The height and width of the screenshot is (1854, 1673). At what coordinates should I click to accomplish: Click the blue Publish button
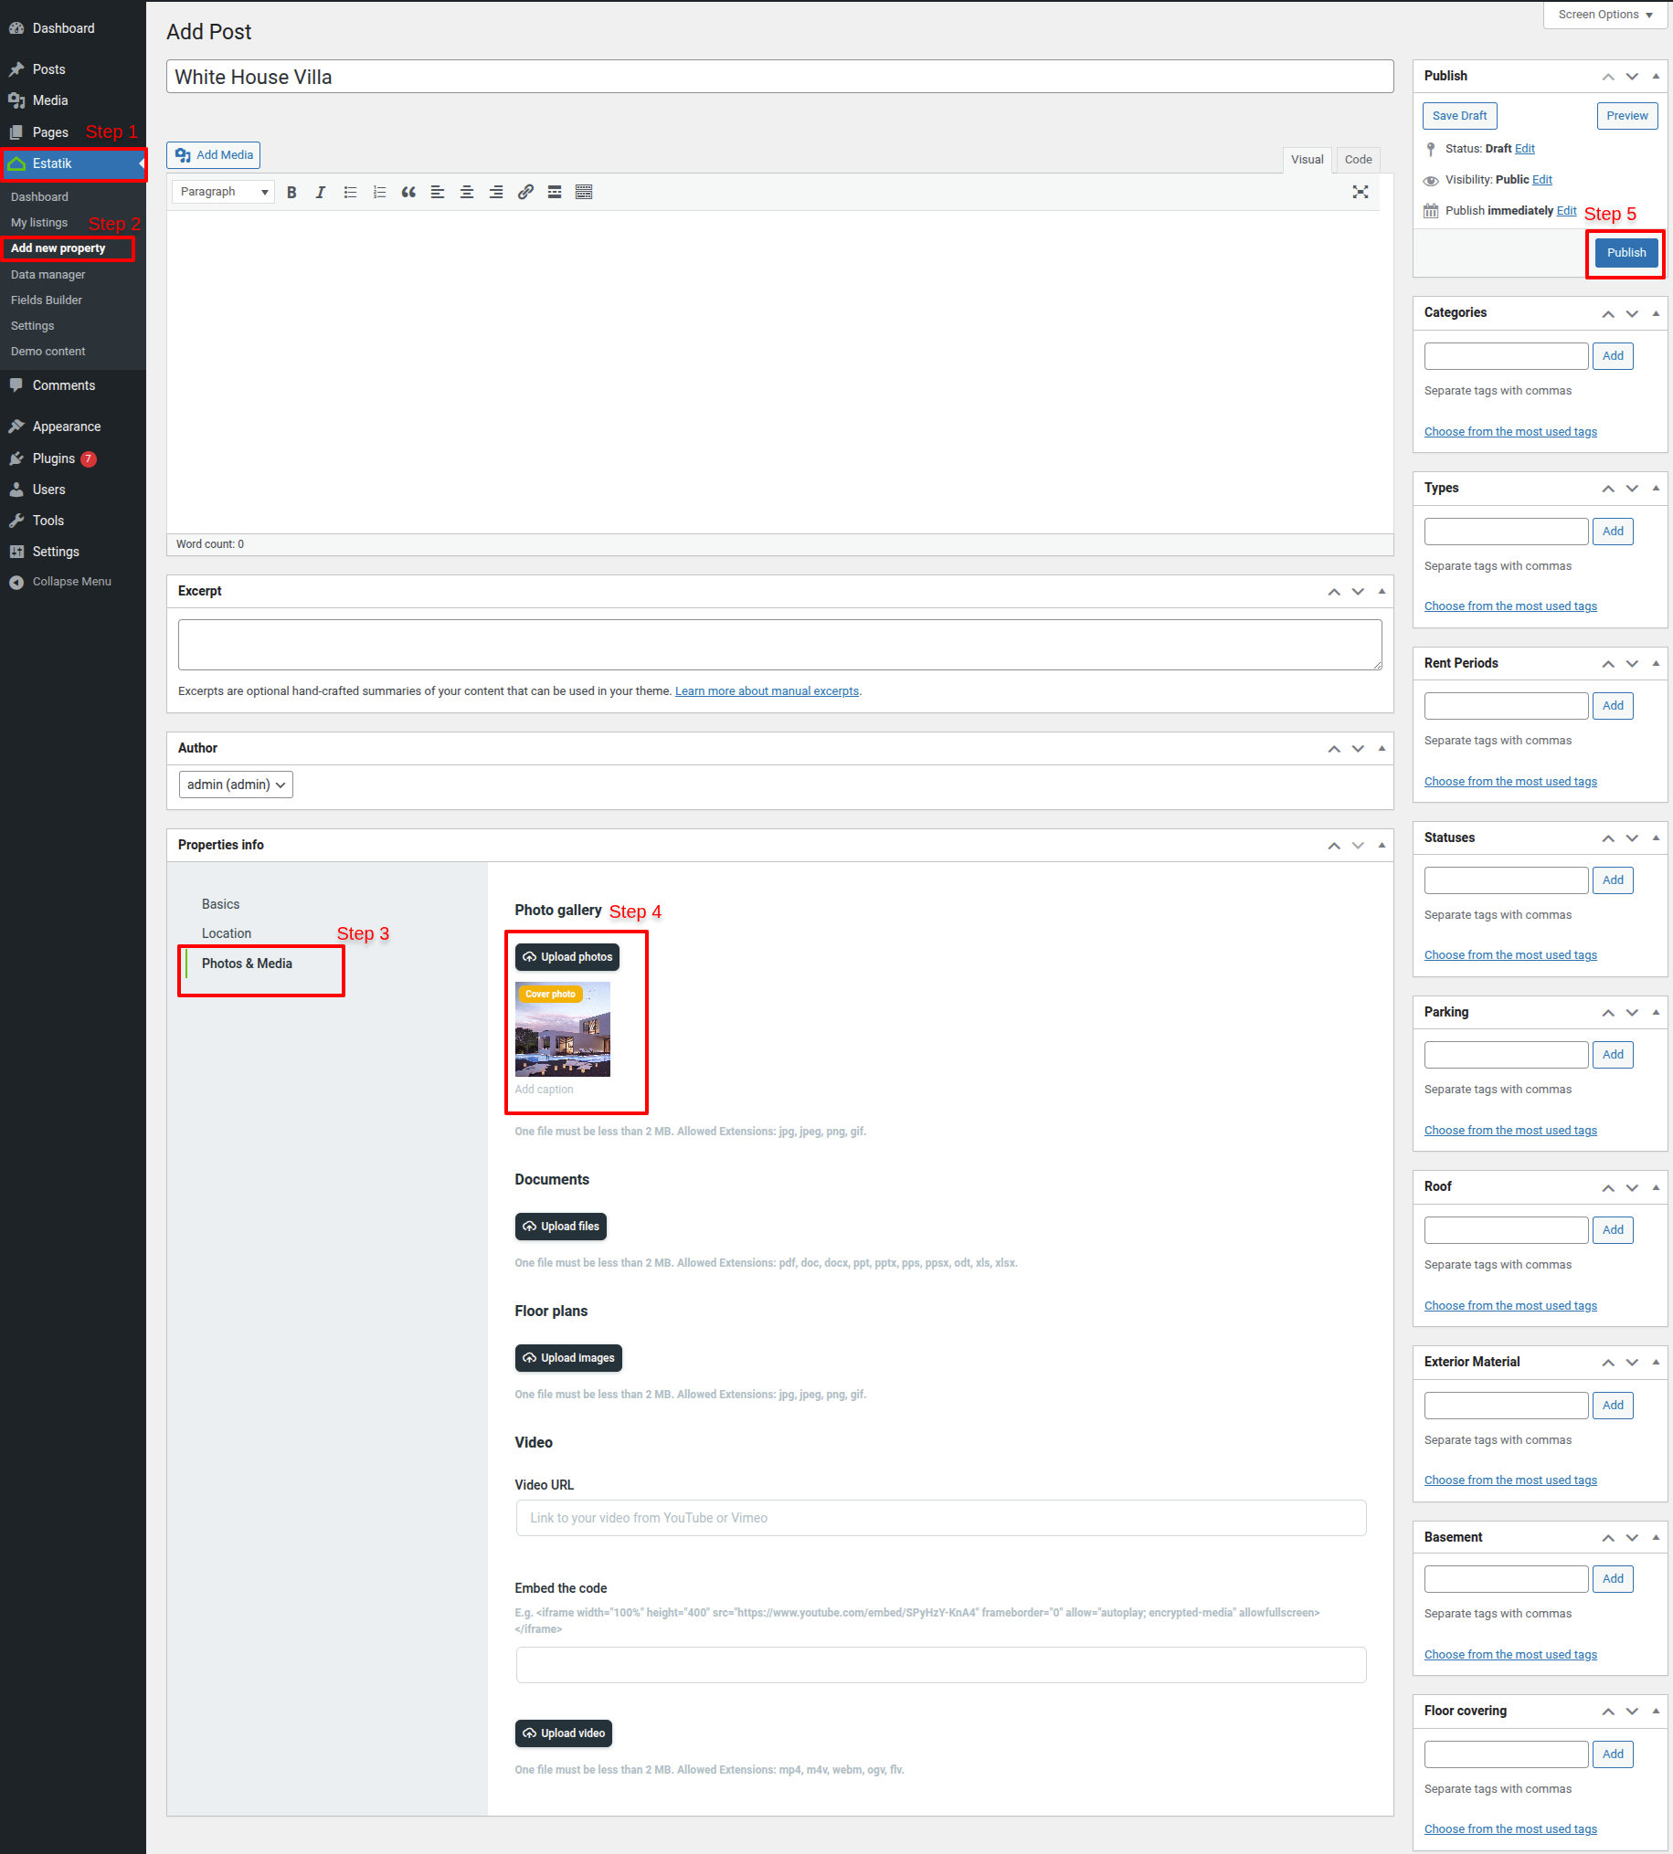1625,253
